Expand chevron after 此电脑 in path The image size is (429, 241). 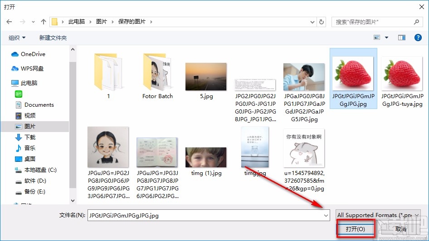point(90,22)
